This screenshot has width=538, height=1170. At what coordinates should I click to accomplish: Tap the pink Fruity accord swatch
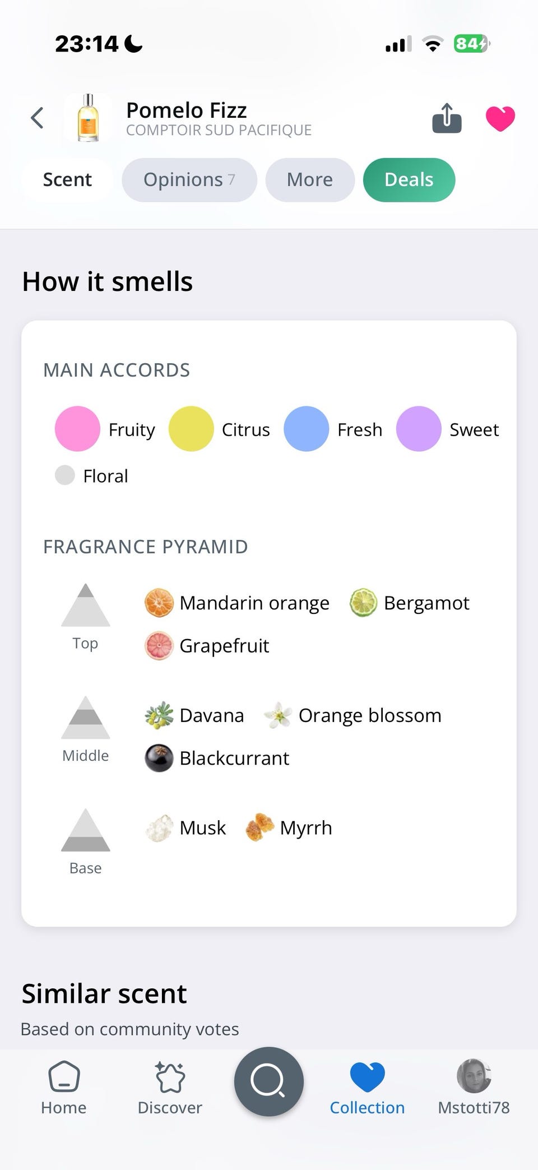coord(77,429)
